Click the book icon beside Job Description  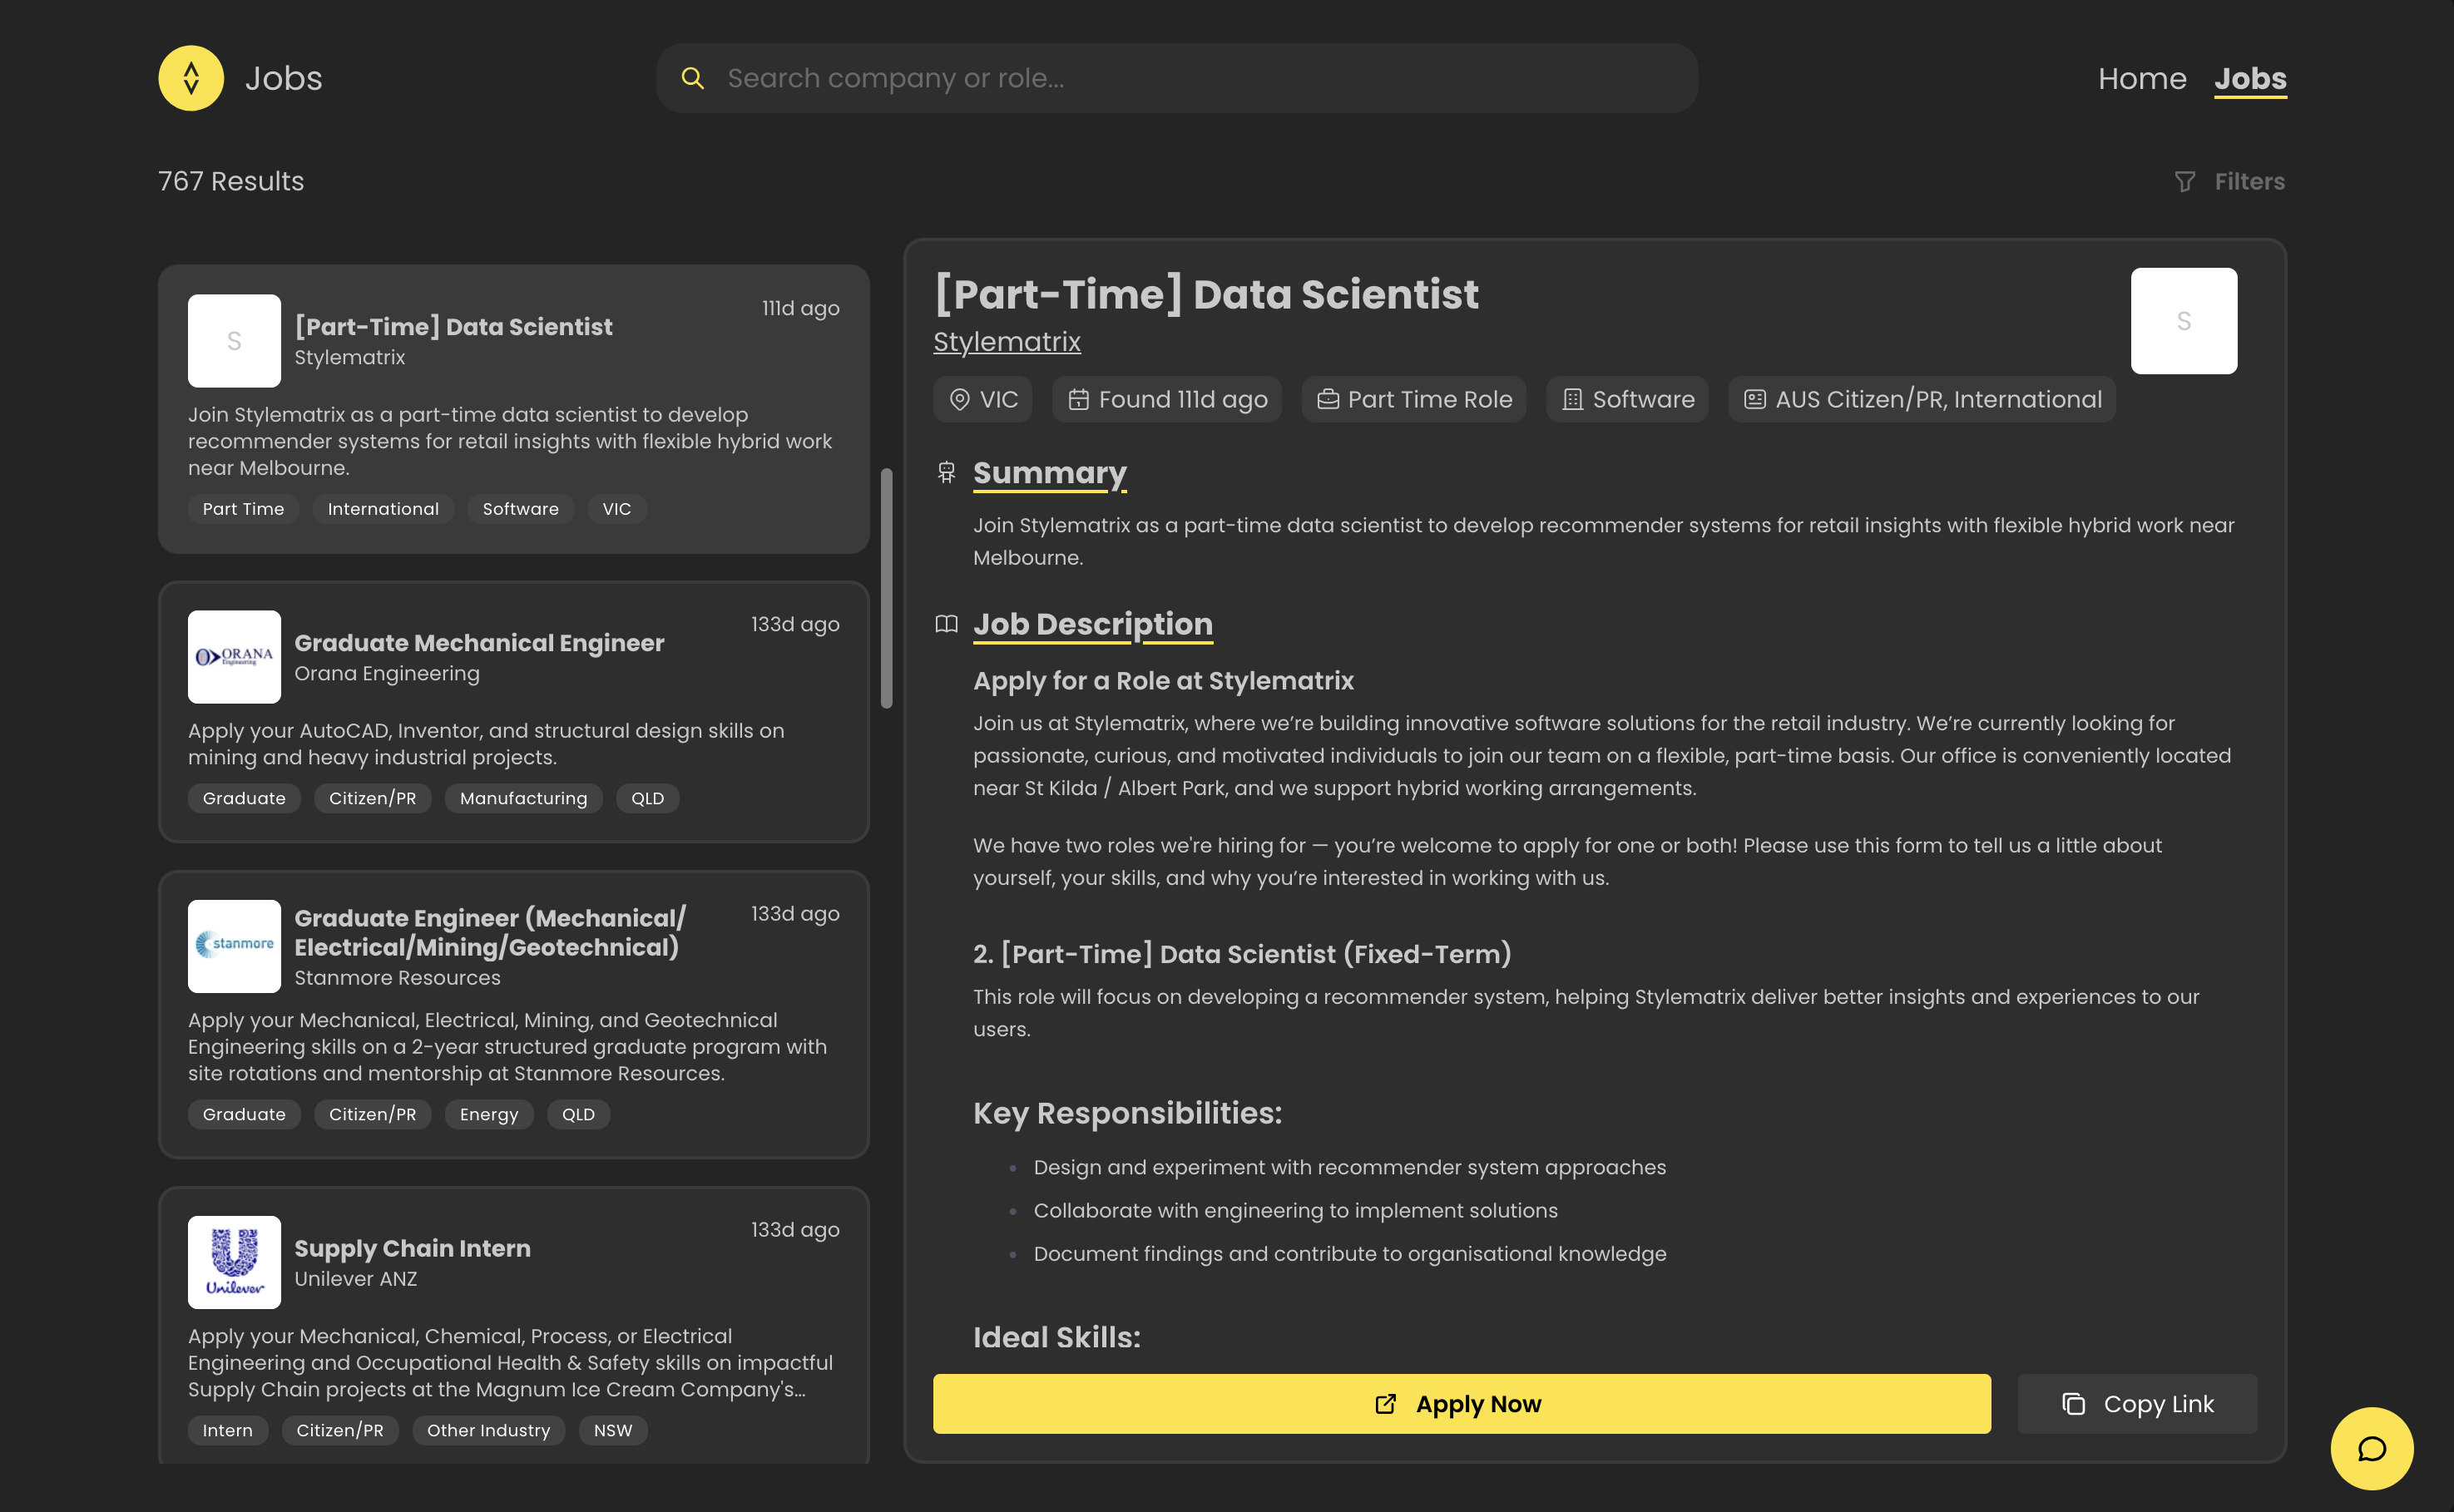(946, 624)
